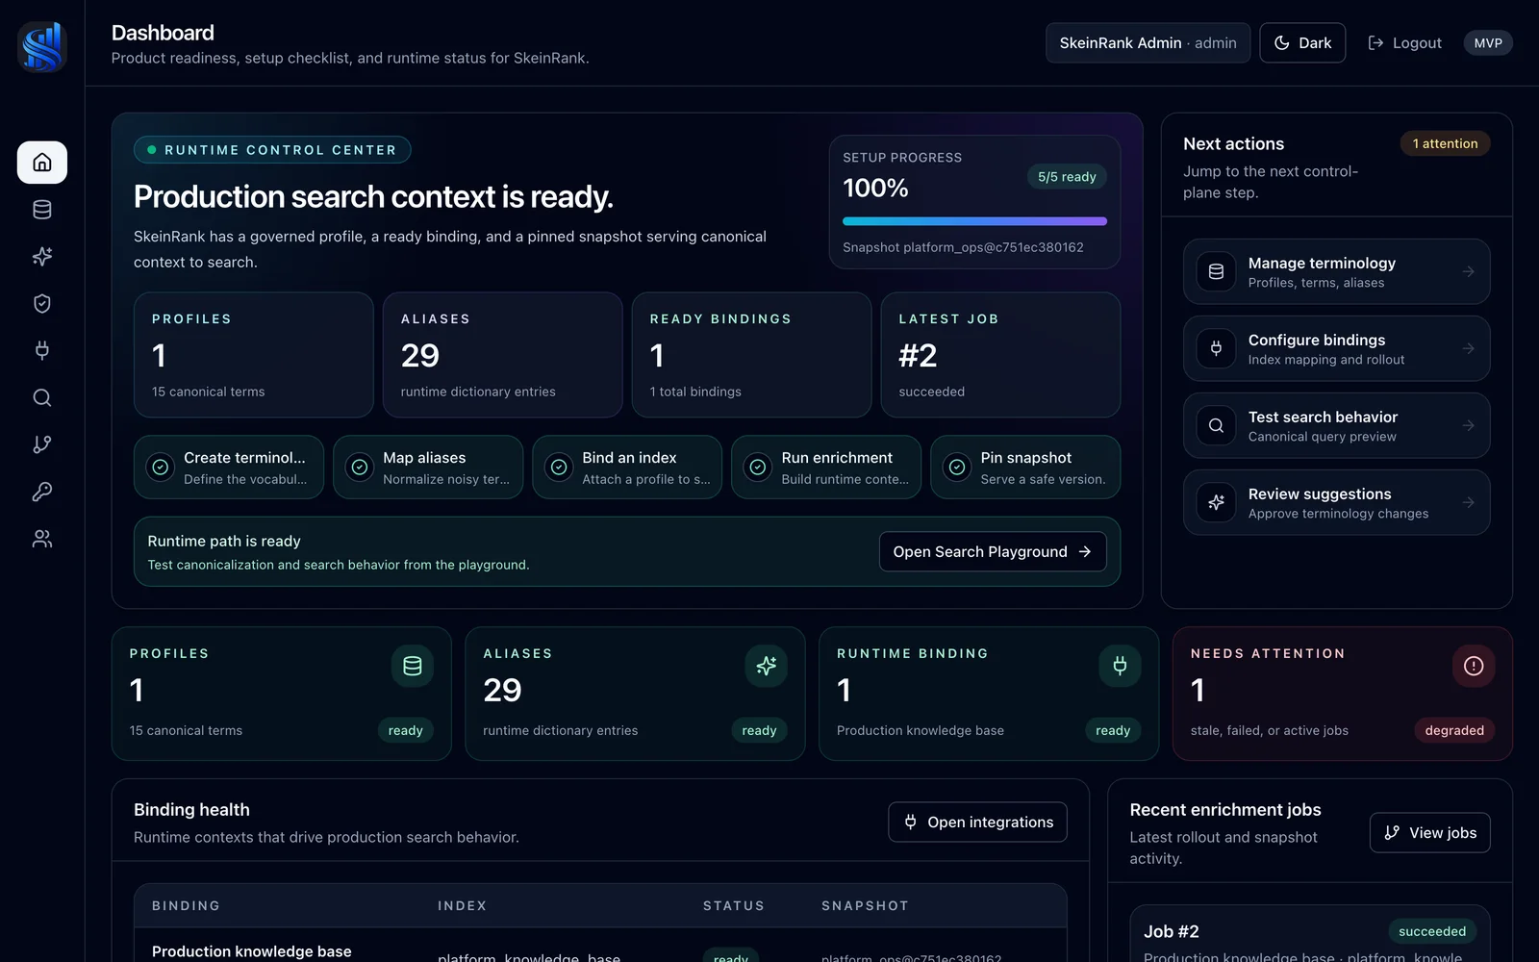
Task: Click the Runtime Control Center pill
Action: pyautogui.click(x=272, y=150)
